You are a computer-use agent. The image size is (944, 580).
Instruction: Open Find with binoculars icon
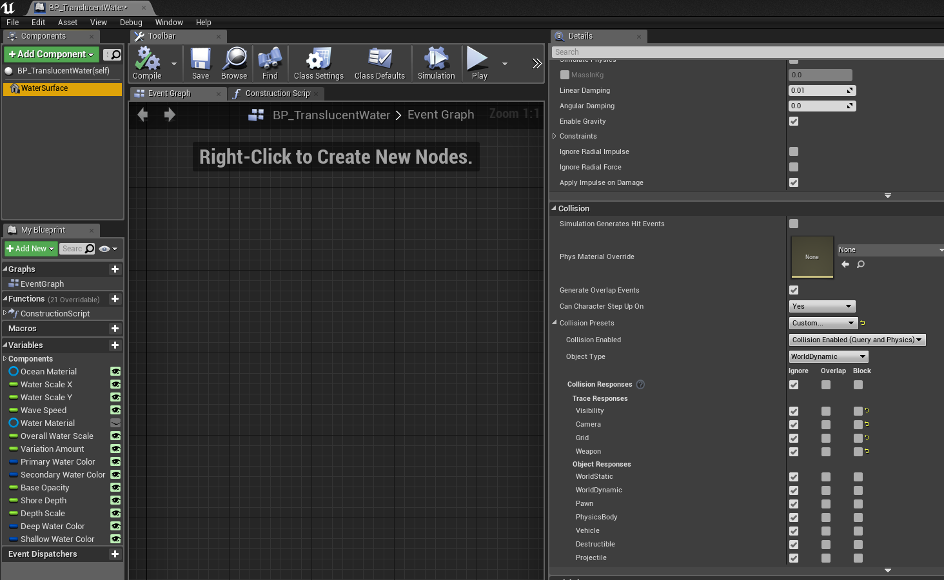(x=270, y=63)
